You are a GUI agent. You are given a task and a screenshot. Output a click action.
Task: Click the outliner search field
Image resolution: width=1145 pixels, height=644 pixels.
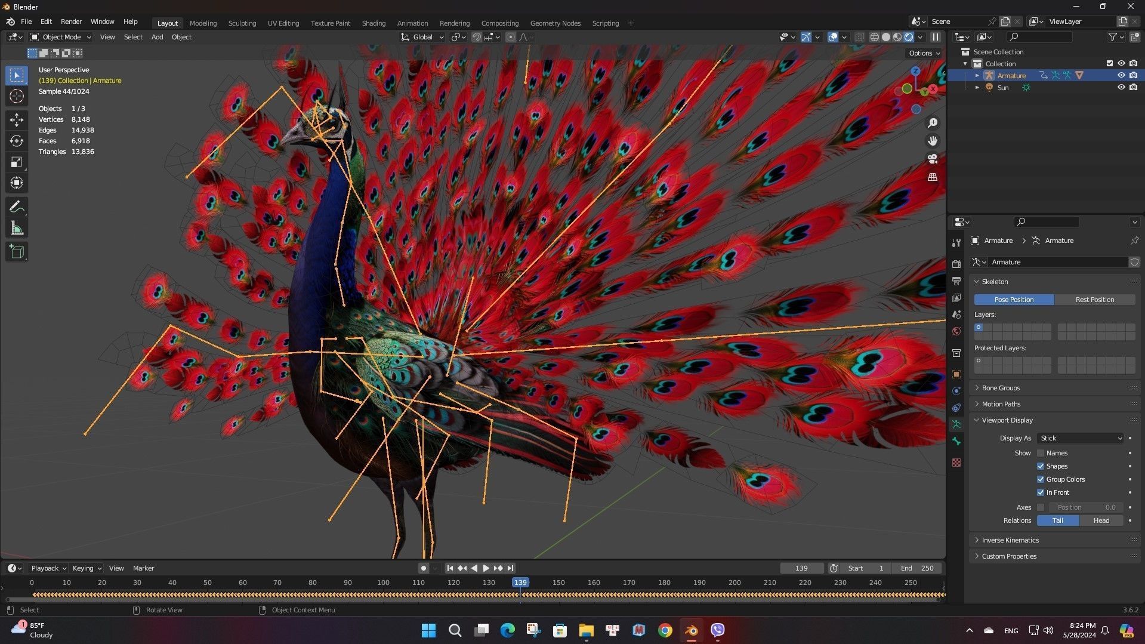1039,37
